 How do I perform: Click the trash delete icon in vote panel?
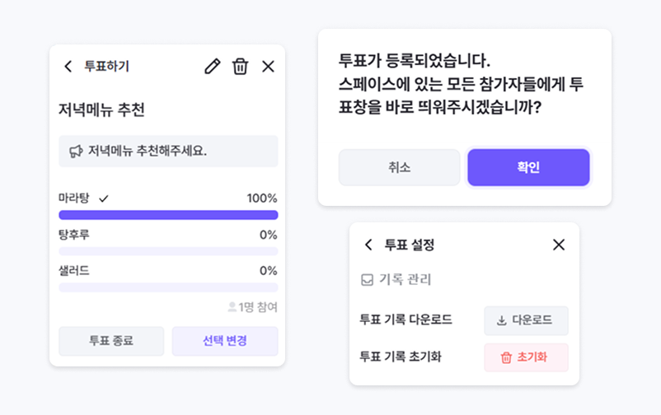pos(240,67)
